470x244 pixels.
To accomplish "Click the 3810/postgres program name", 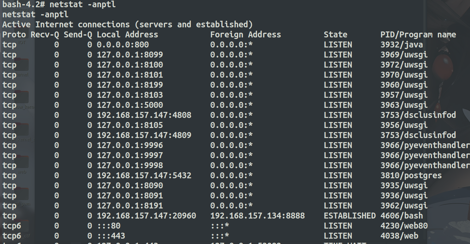I will (411, 175).
